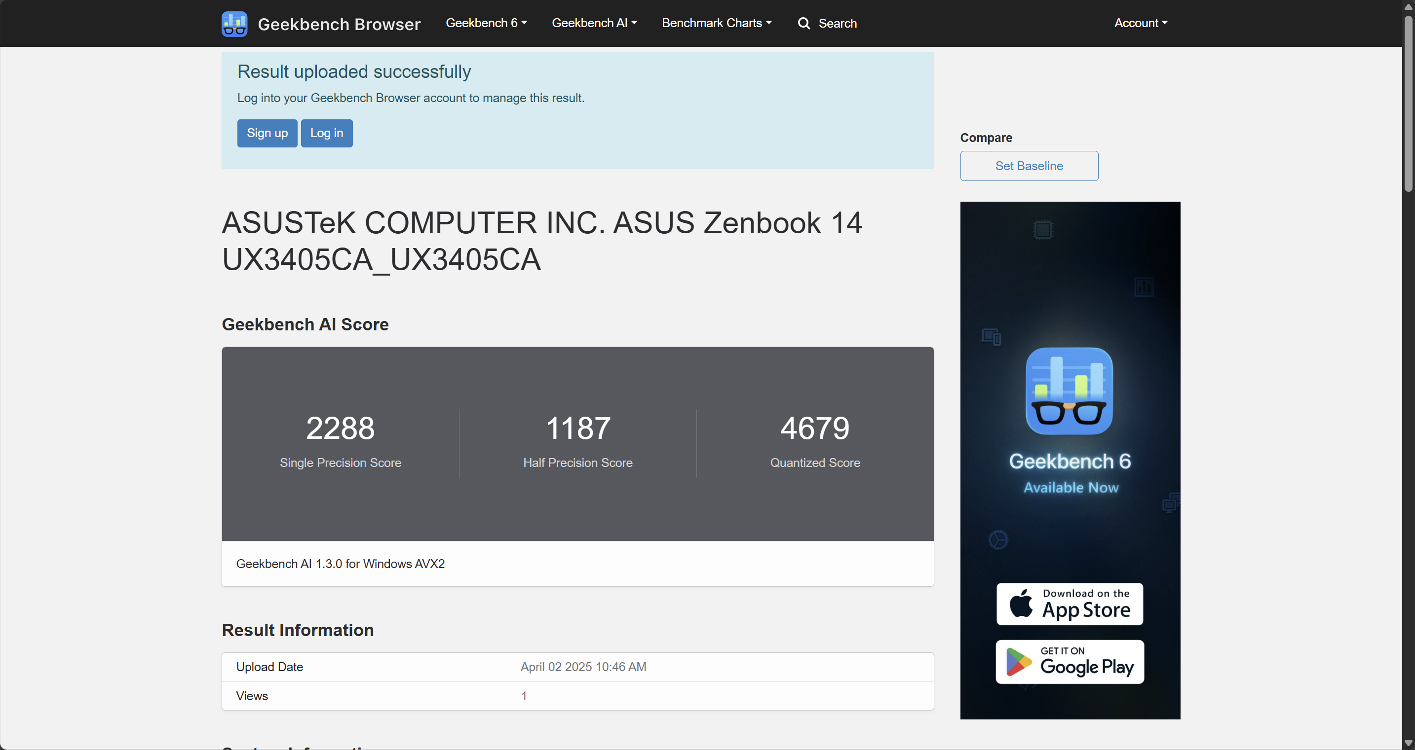This screenshot has height=750, width=1415.
Task: Click the ASUS Zenbook 14 UX3405CA title
Action: click(541, 241)
